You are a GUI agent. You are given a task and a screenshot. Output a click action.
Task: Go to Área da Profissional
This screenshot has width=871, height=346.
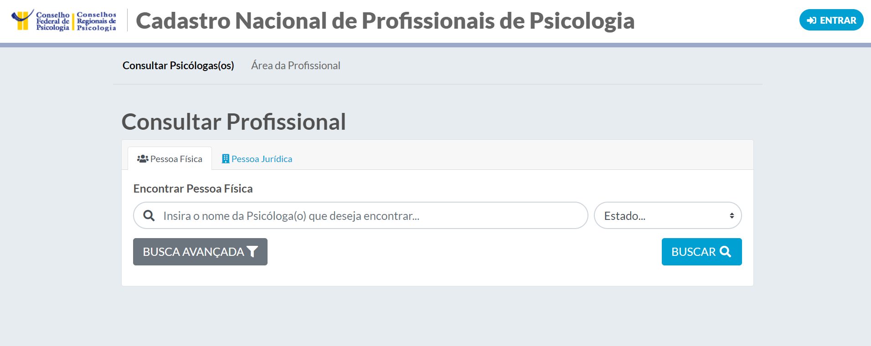click(295, 66)
